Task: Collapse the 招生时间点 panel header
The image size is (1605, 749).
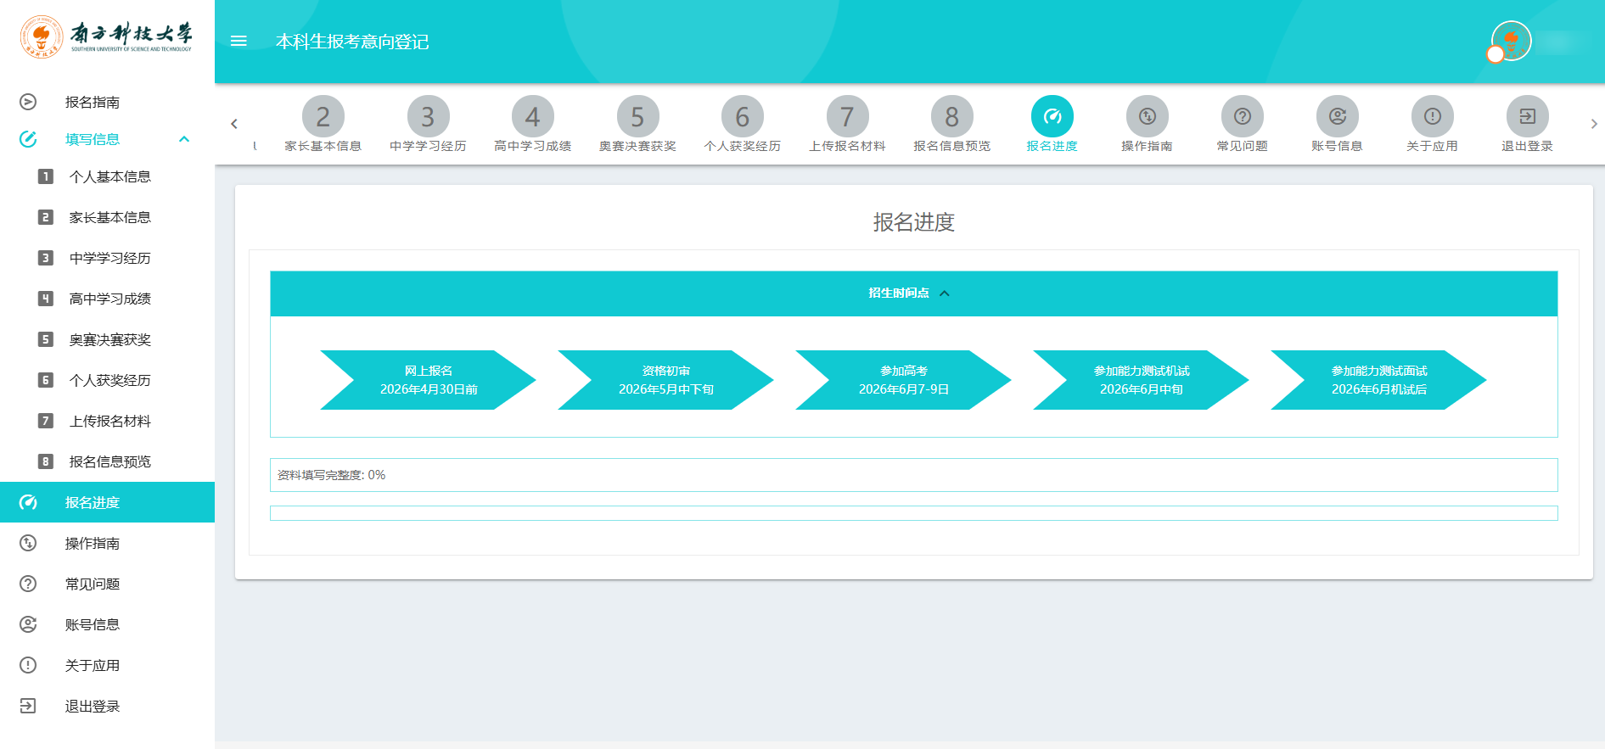Action: [913, 293]
